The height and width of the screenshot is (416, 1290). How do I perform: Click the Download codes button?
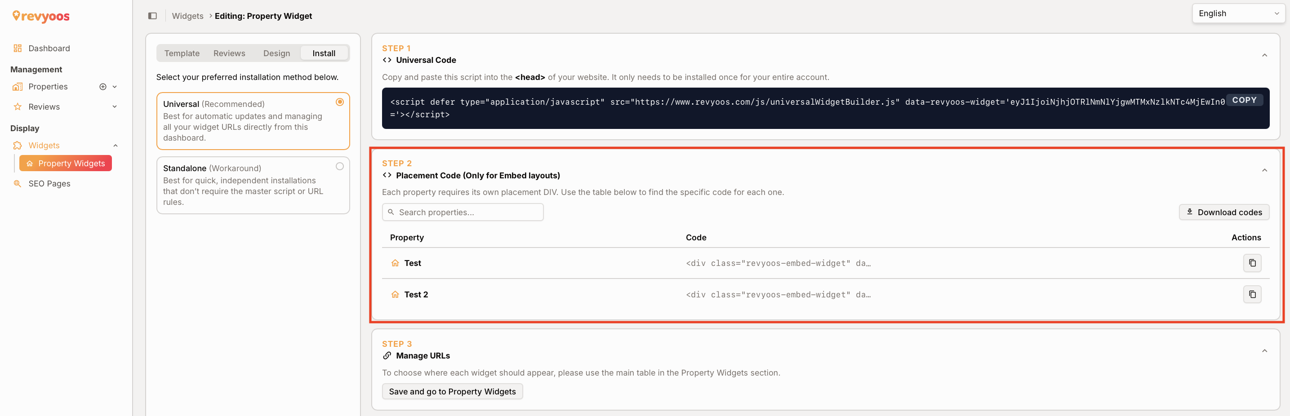(1224, 212)
